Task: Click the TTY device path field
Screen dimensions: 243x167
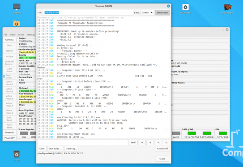Action: click(x=87, y=12)
